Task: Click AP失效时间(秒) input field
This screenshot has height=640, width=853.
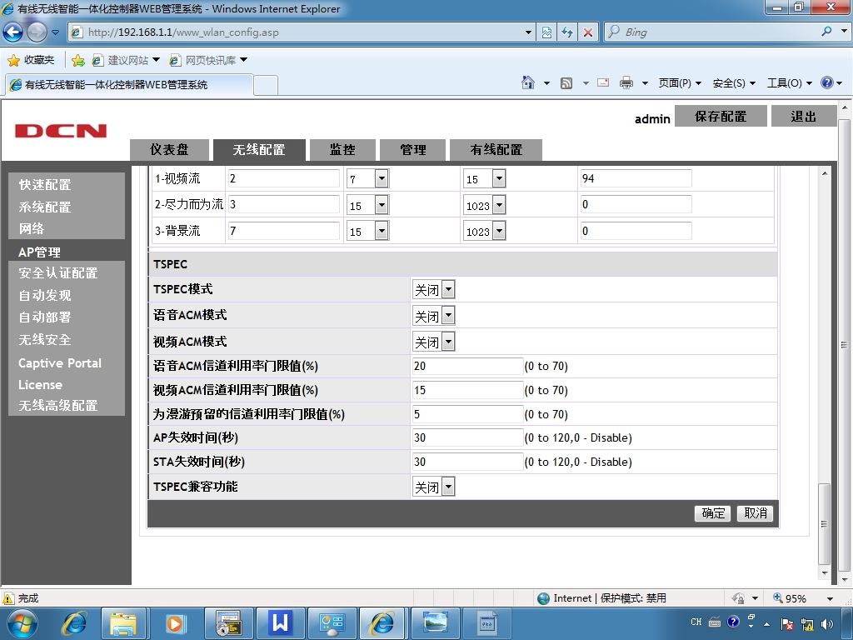Action: click(468, 438)
